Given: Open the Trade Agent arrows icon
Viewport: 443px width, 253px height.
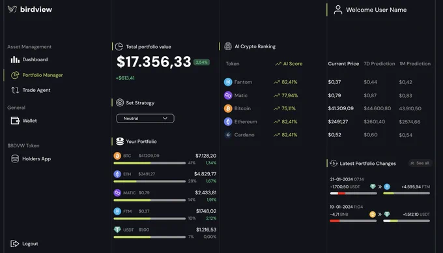Looking at the screenshot, I should coord(15,90).
